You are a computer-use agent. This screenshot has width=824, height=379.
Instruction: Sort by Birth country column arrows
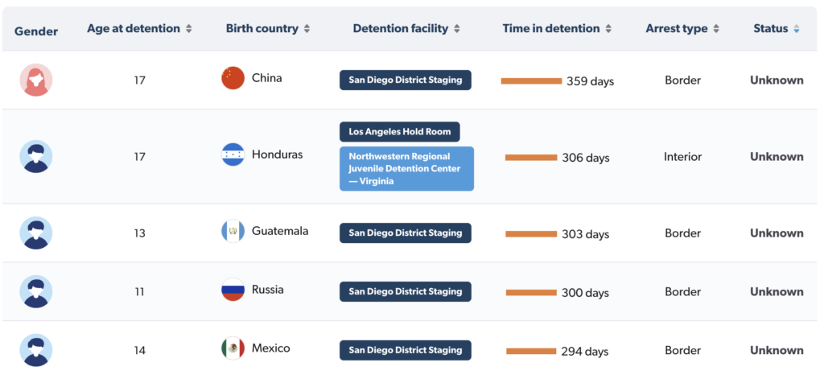(x=307, y=29)
